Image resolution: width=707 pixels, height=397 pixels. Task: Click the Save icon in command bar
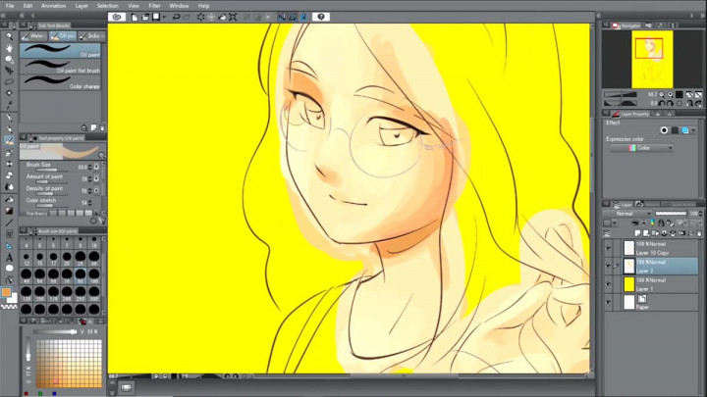(154, 17)
